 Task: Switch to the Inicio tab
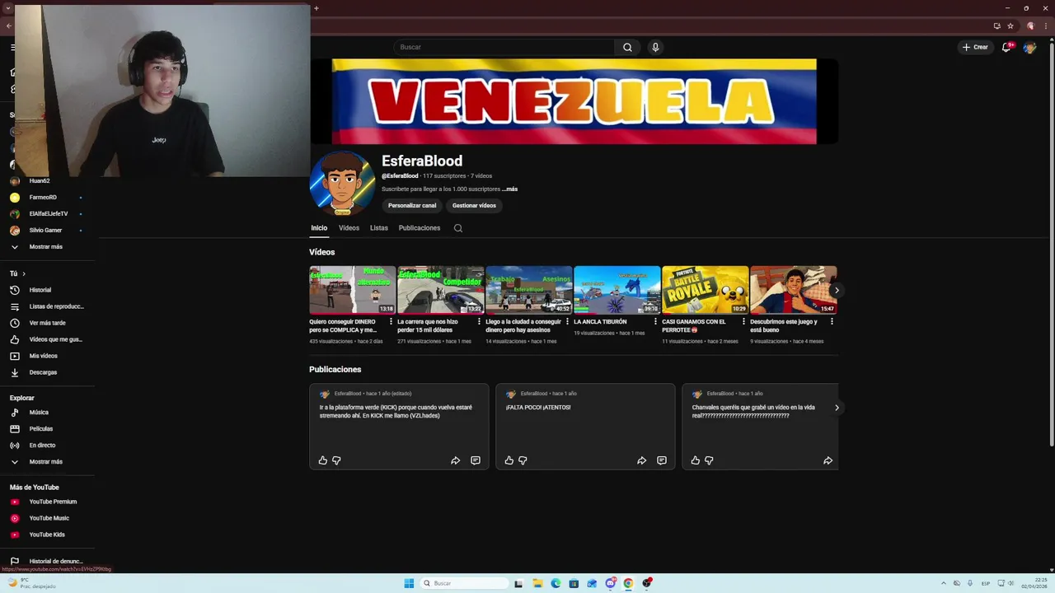[x=319, y=228]
